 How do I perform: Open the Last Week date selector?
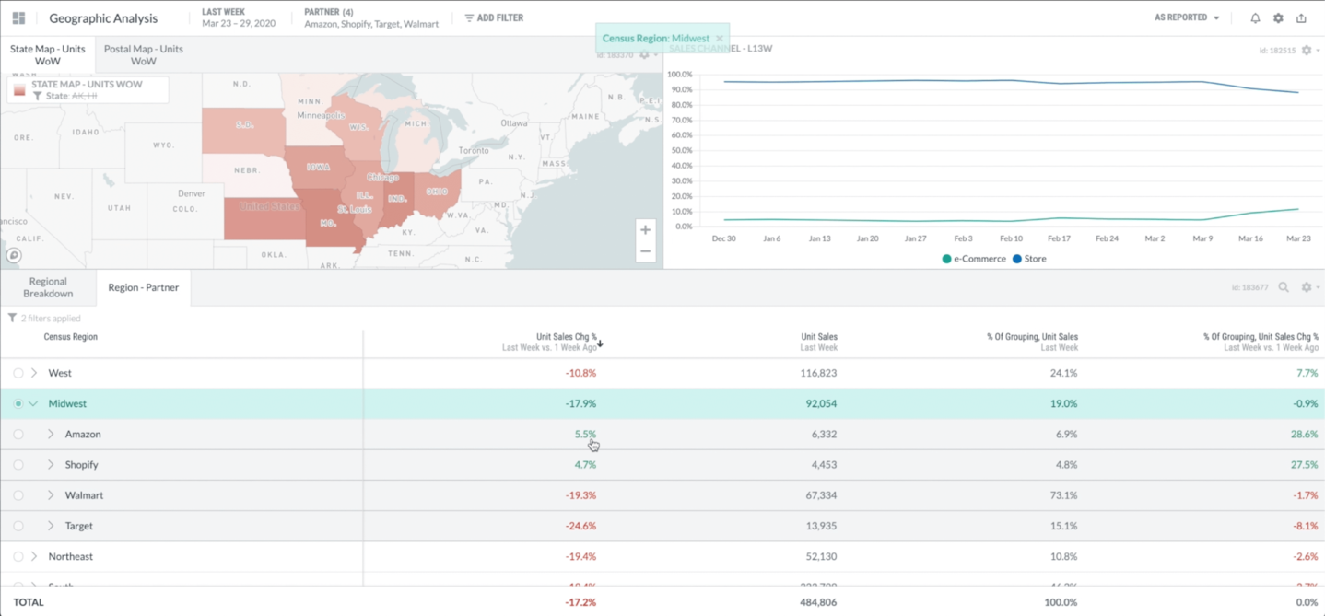click(x=239, y=17)
